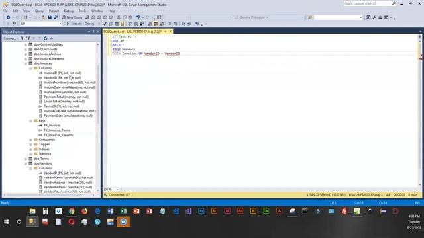Open the Windows Start menu
Viewport: 424px width, 238px height.
6,222
